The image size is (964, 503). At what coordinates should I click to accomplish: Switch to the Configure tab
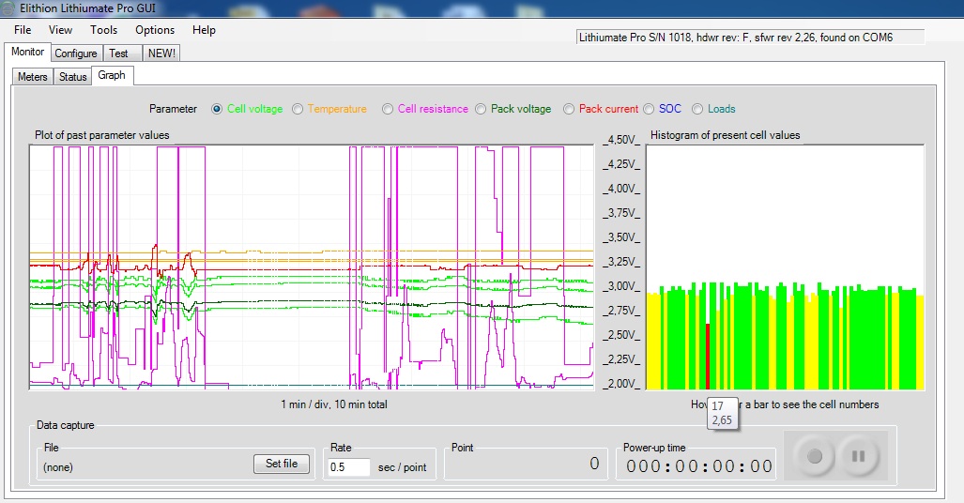pyautogui.click(x=75, y=53)
